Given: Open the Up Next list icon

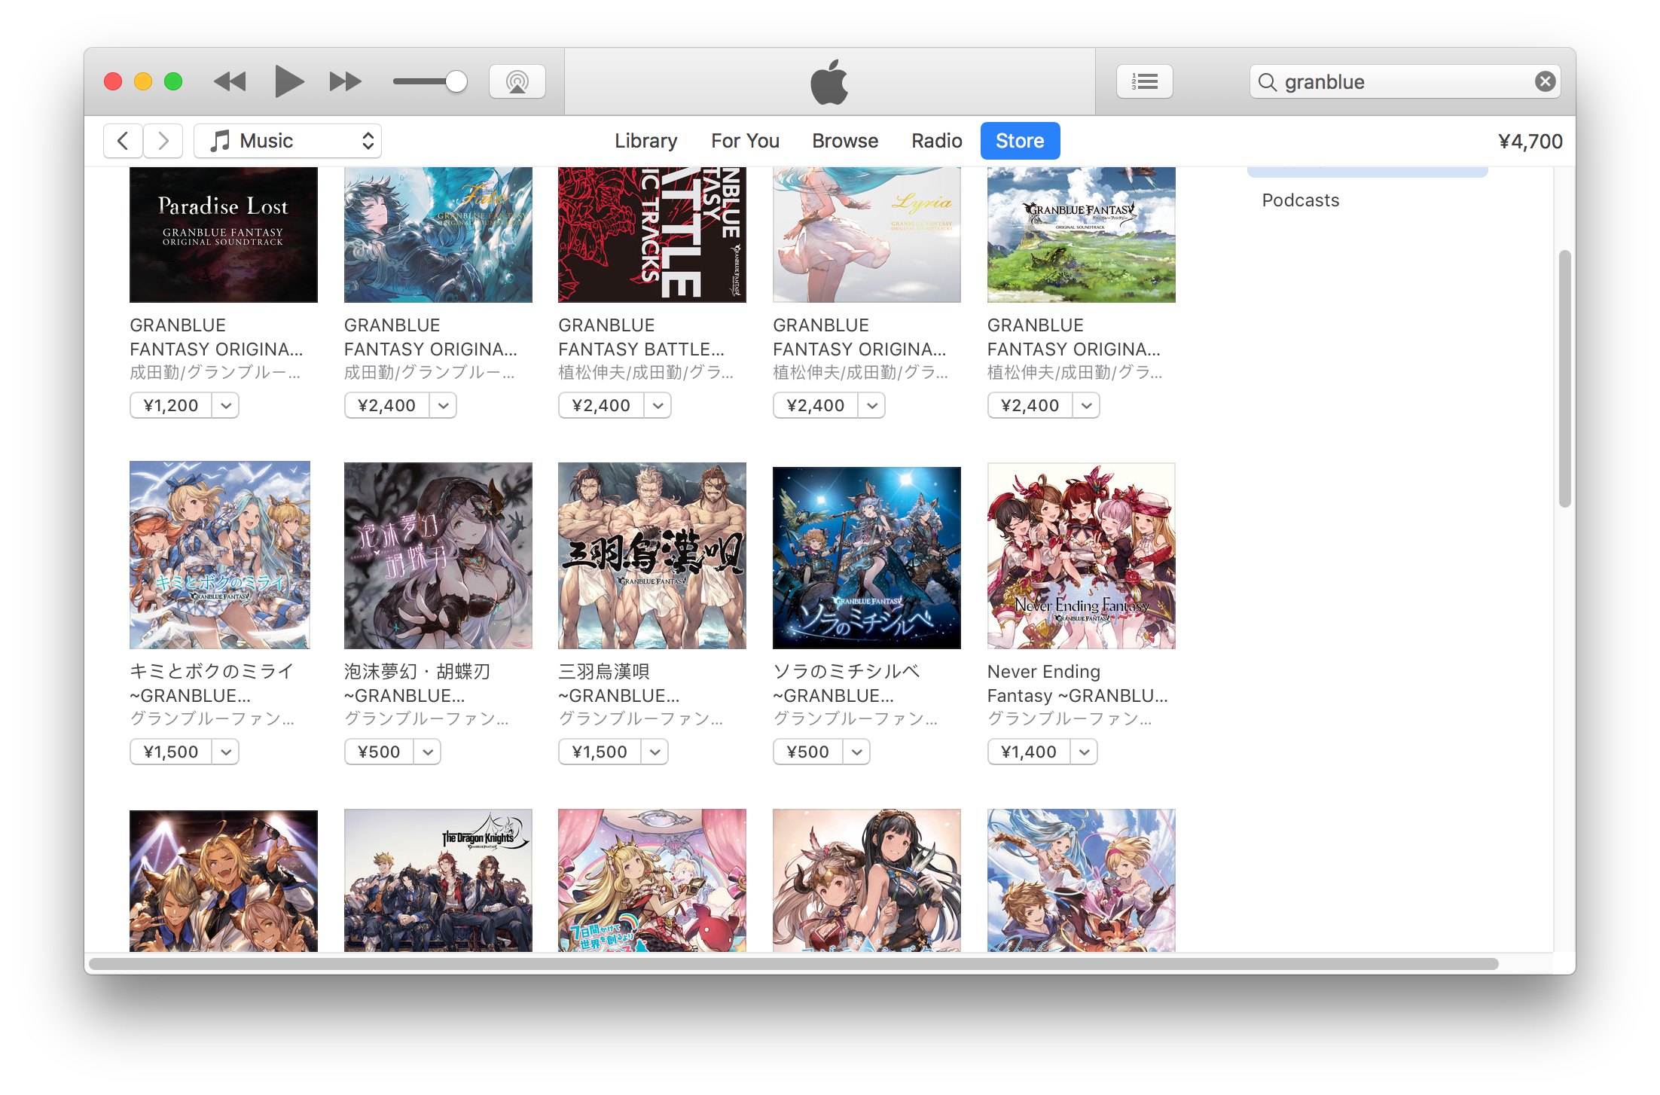Looking at the screenshot, I should [x=1144, y=81].
